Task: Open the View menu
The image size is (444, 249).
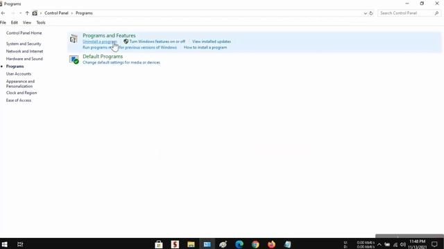Action: [27, 22]
